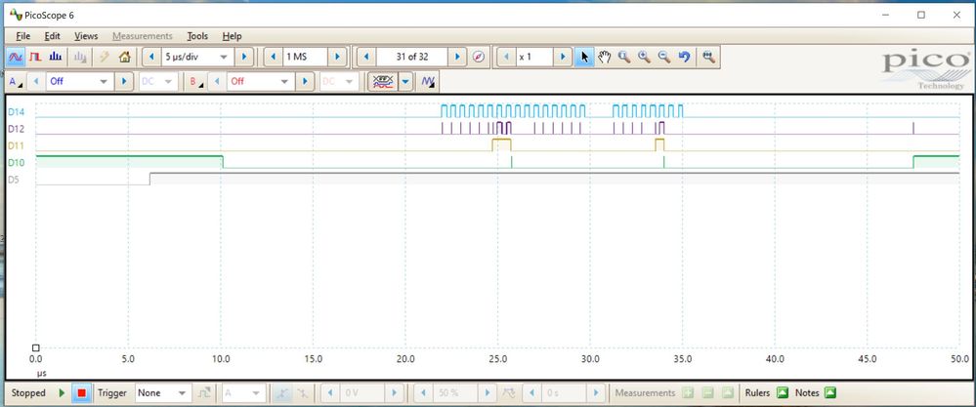Increase Channel A range right arrow
976x407 pixels.
[124, 81]
